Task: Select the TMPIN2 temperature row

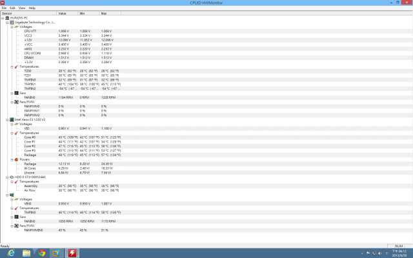Action: coord(72,88)
